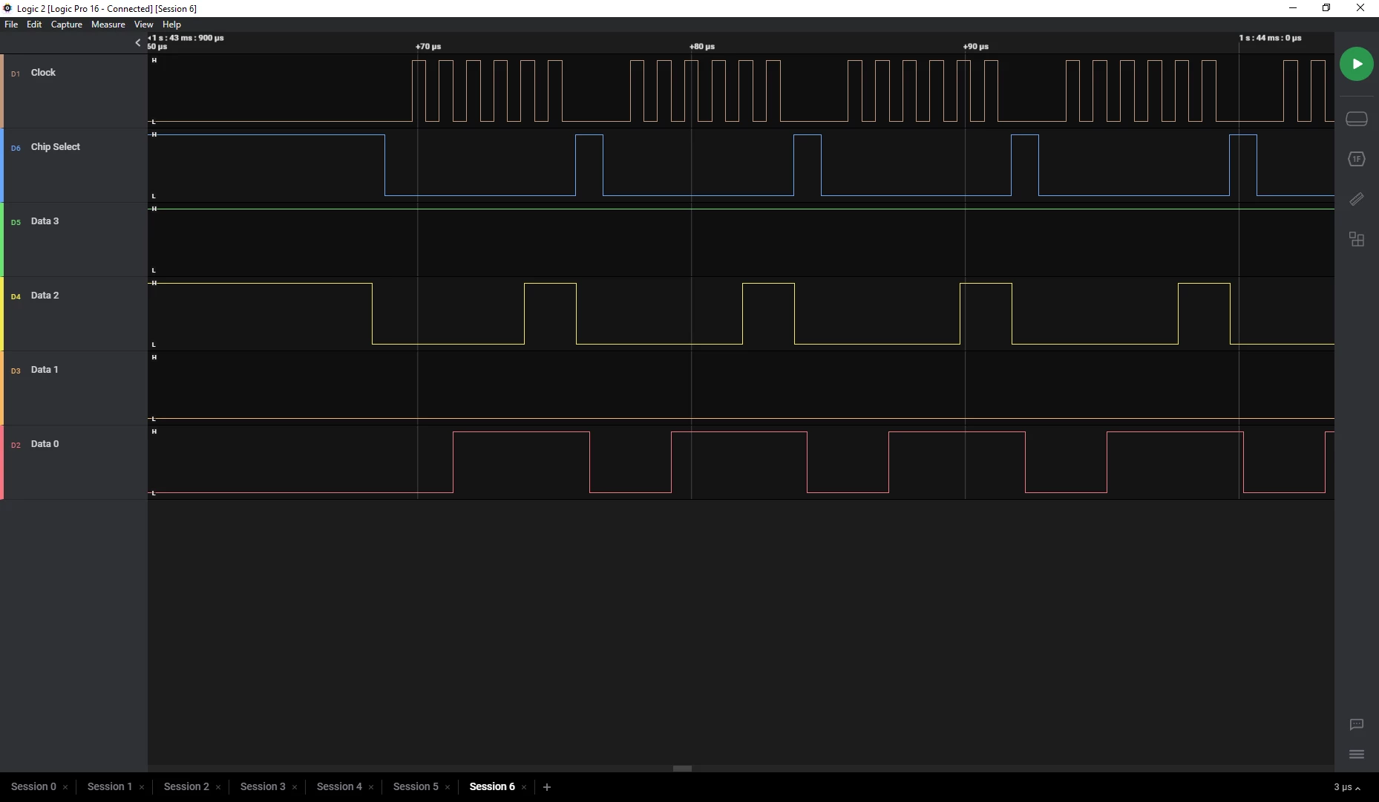1379x802 pixels.
Task: Close the Session 2 tab
Action: pyautogui.click(x=218, y=787)
